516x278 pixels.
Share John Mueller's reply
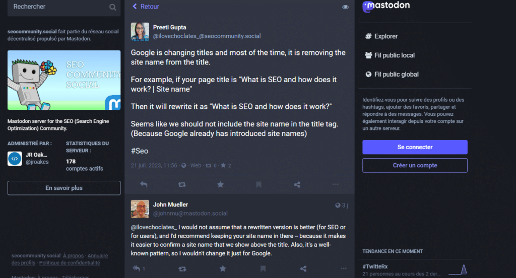coord(303,269)
